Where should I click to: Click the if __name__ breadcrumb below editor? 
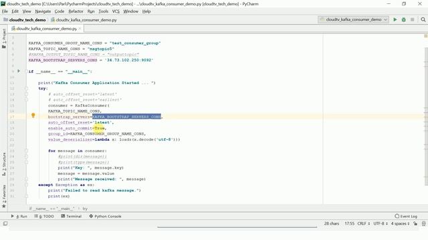point(51,209)
